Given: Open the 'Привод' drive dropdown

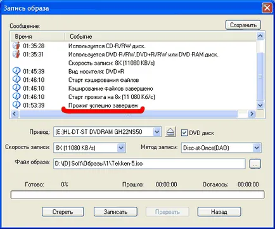Looking at the screenshot, I should pyautogui.click(x=157, y=132).
